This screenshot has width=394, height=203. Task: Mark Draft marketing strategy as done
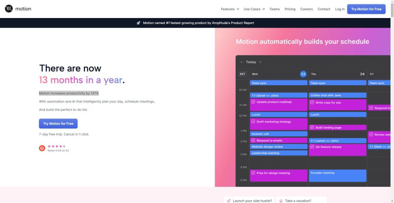[x=253, y=122]
